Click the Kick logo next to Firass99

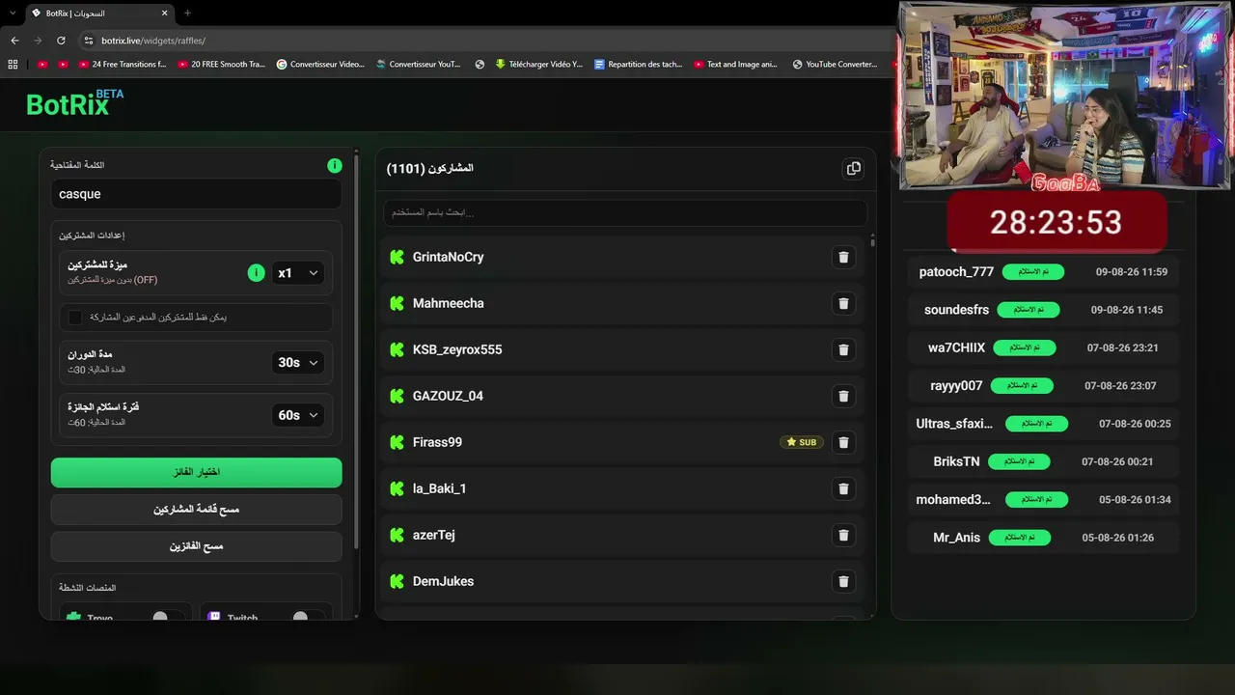(397, 442)
